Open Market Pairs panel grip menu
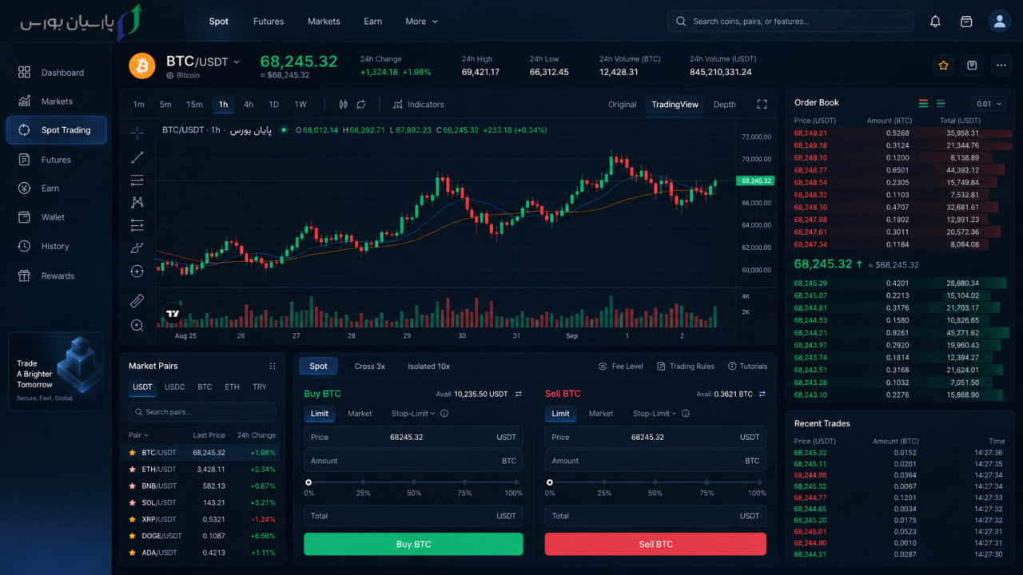 [273, 366]
